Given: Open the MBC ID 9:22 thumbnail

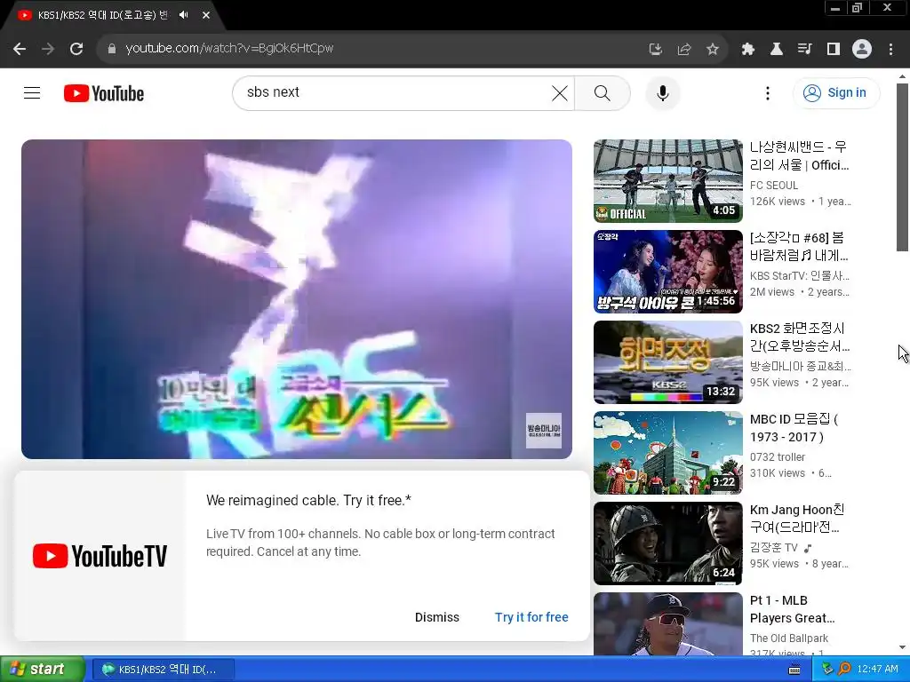Looking at the screenshot, I should click(x=668, y=452).
